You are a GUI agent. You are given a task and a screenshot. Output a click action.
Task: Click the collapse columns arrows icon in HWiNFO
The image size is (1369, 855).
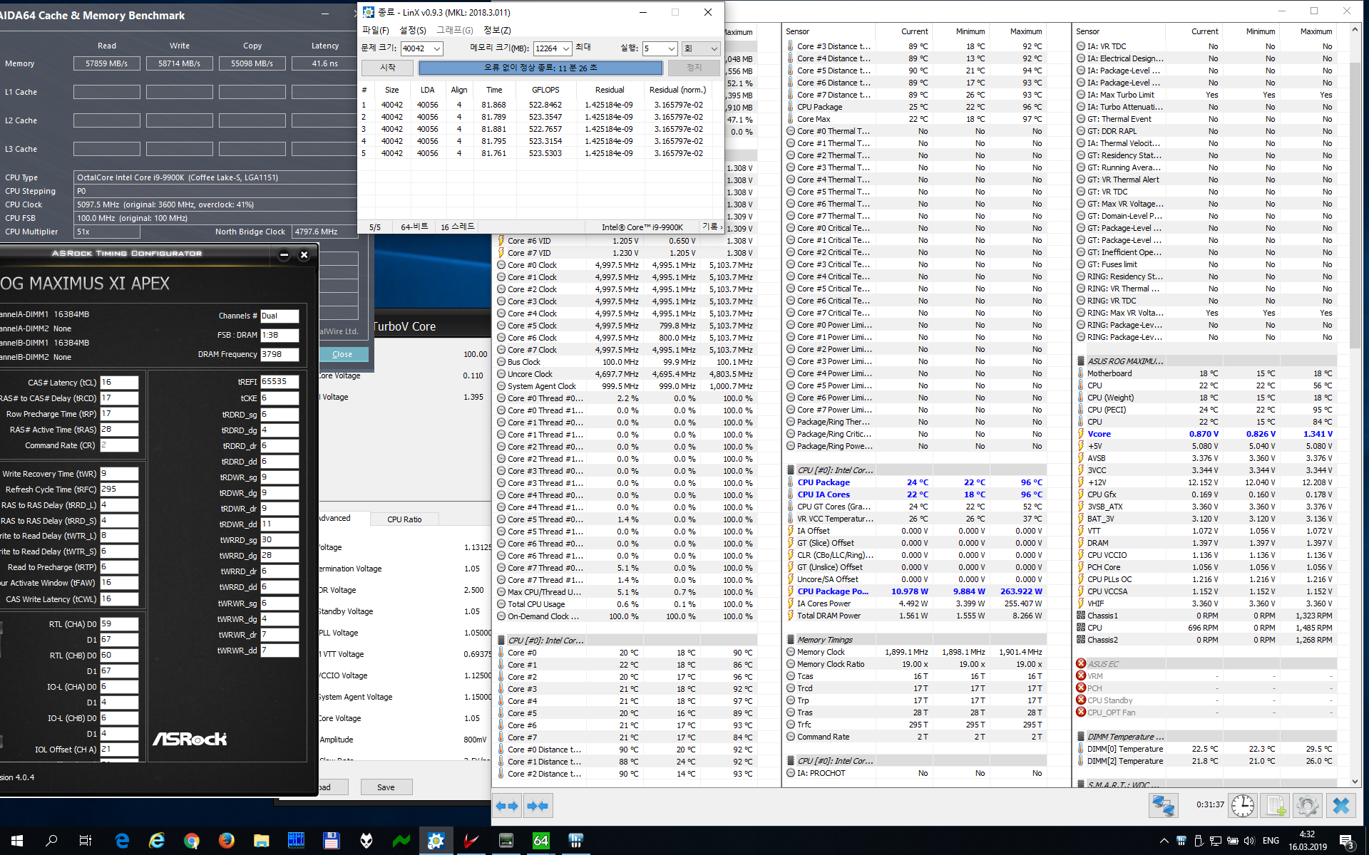pyautogui.click(x=537, y=806)
